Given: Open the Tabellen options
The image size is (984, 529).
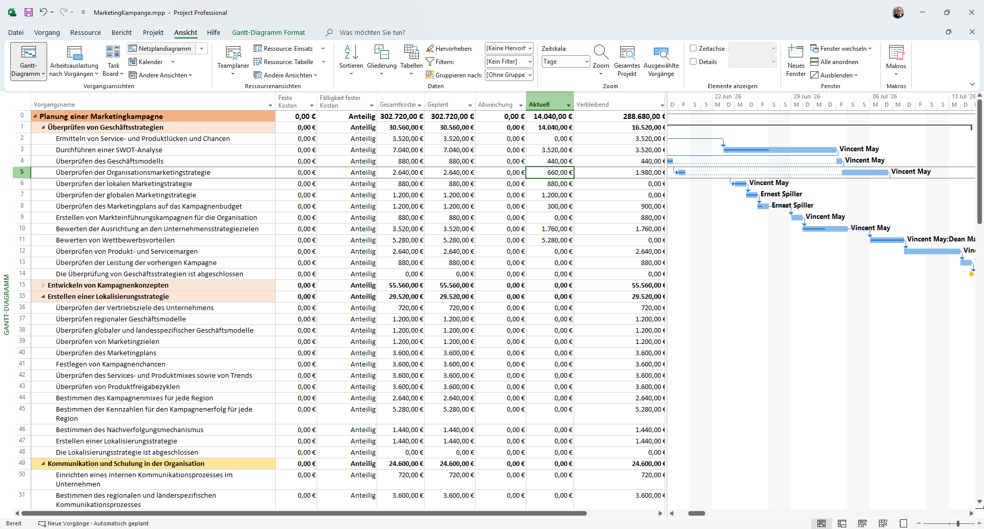Looking at the screenshot, I should pos(412,61).
